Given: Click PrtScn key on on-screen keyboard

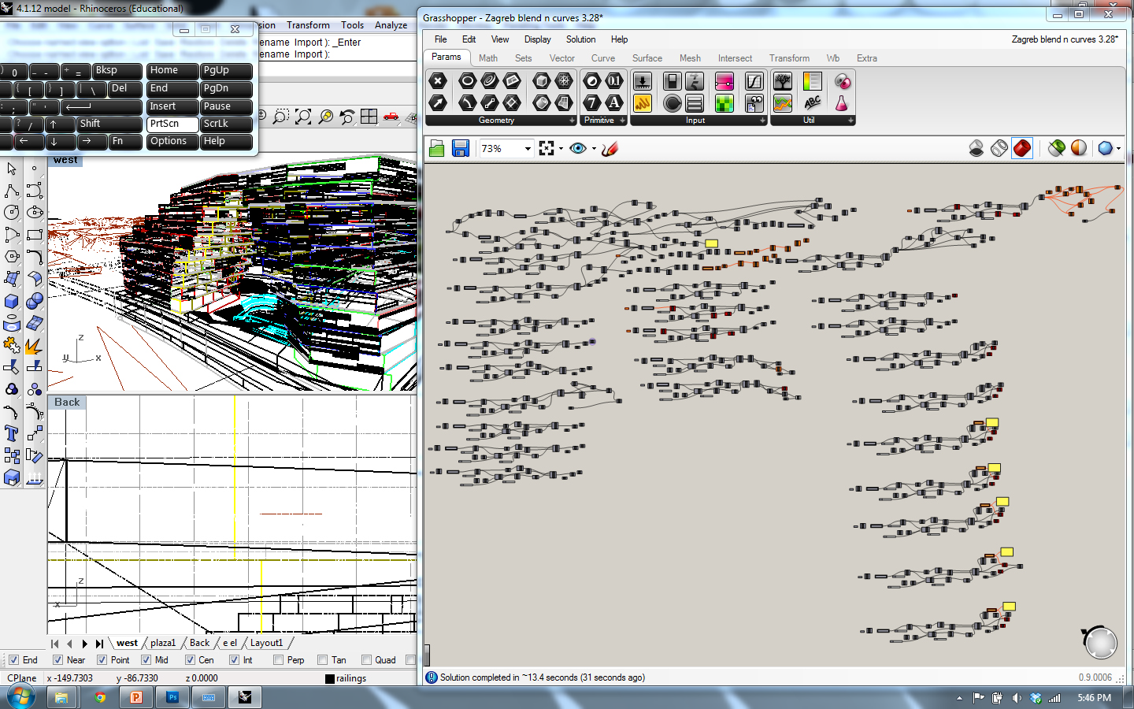Looking at the screenshot, I should coord(172,124).
